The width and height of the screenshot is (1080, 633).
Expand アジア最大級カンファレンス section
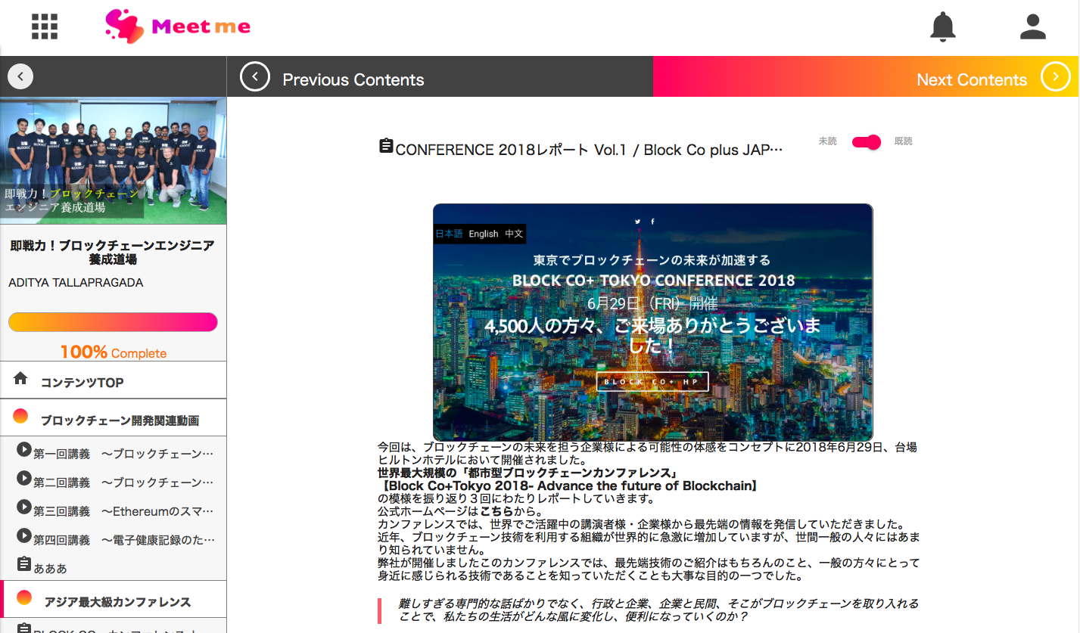[114, 600]
